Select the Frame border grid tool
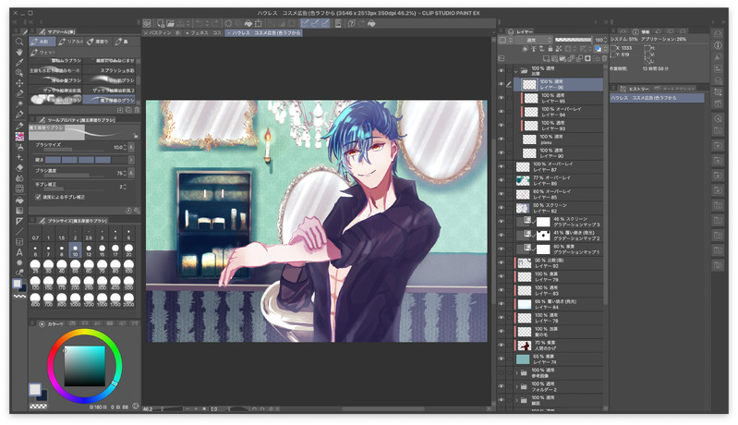The width and height of the screenshot is (738, 425). (19, 242)
